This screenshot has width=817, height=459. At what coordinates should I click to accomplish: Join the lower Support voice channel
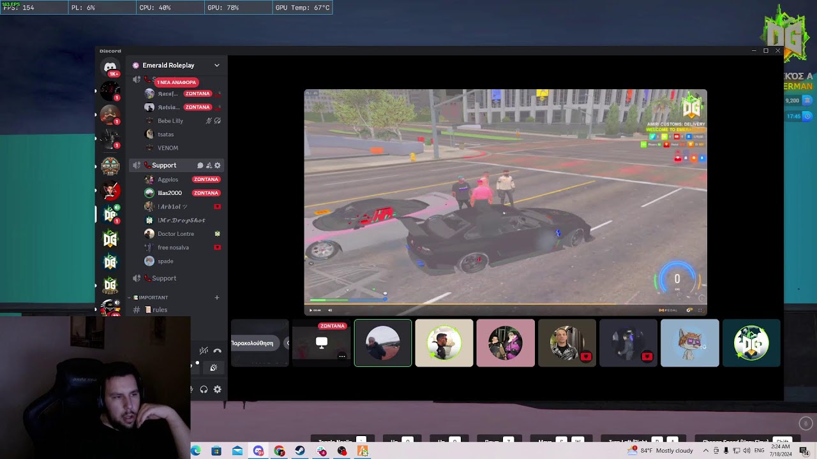pyautogui.click(x=164, y=279)
